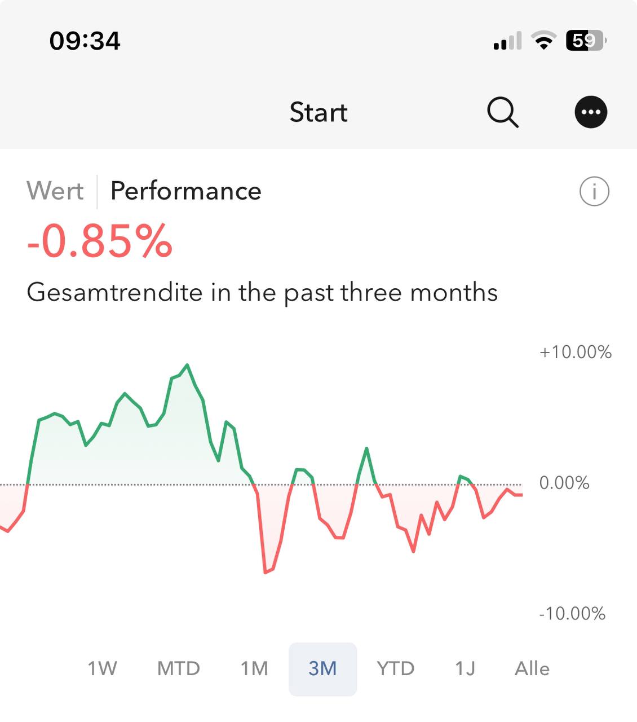Switch to the 1J range
The image size is (637, 722).
(x=465, y=668)
